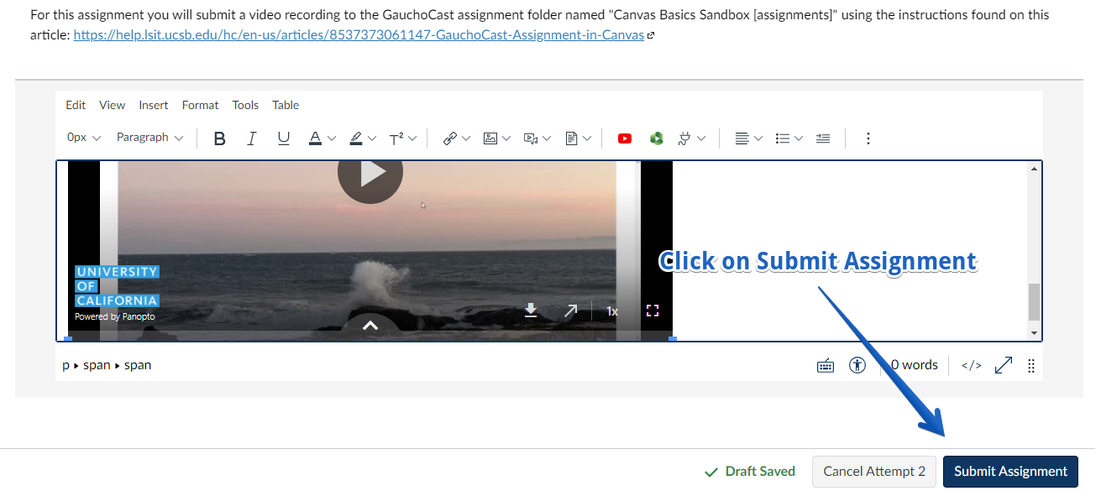Open highlight color dropdown arrow
This screenshot has width=1101, height=496.
[372, 138]
